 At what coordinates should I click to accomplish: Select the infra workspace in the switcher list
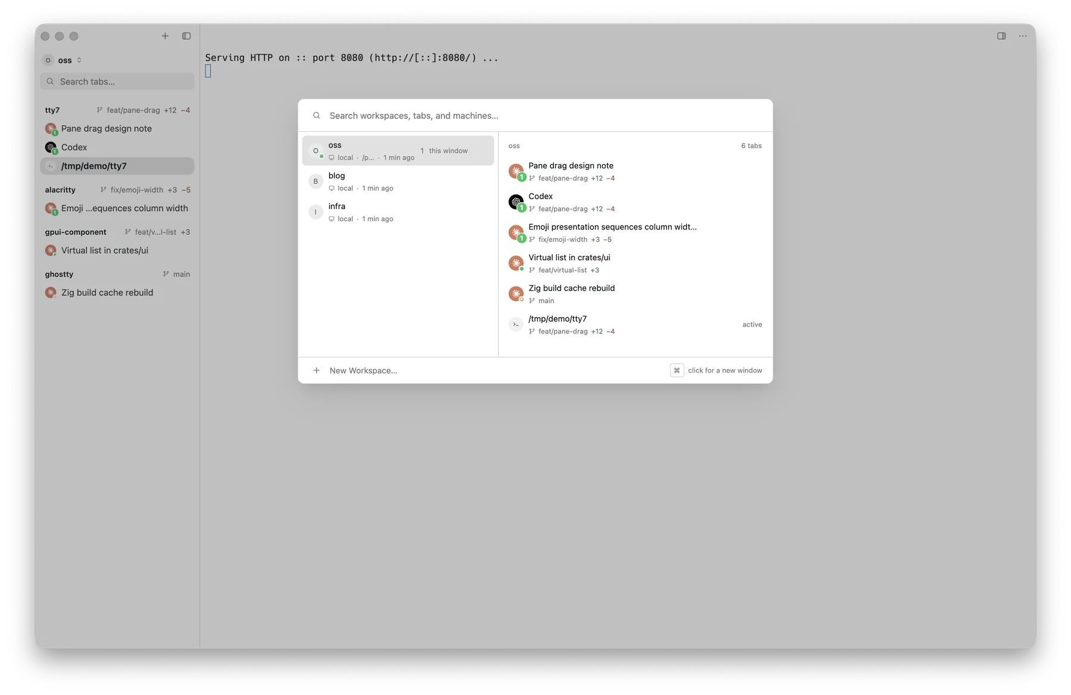click(x=398, y=212)
